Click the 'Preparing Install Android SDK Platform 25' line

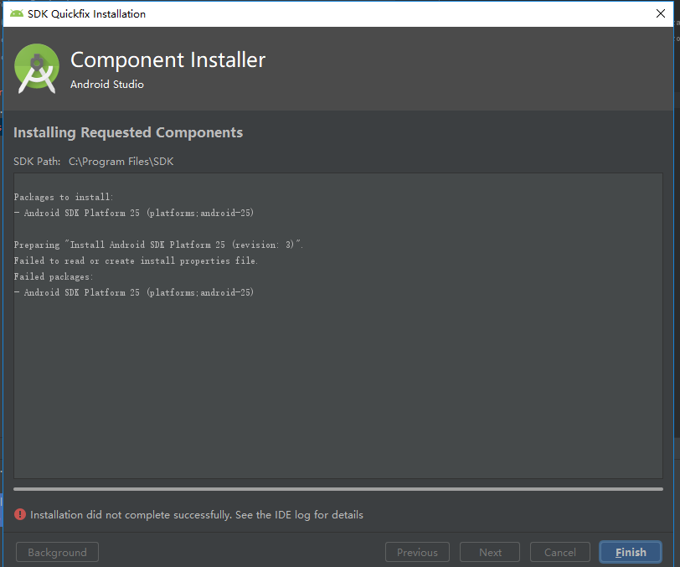[158, 245]
